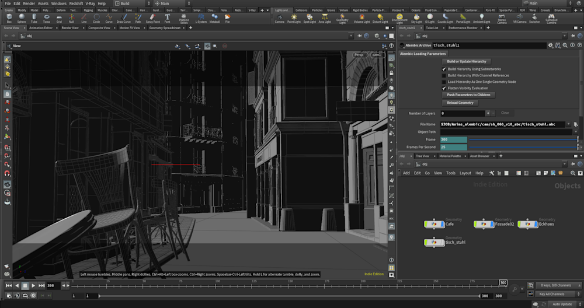Viewport: 584px width, 308px height.
Task: Add a Camera from the shelf
Action: (x=279, y=19)
